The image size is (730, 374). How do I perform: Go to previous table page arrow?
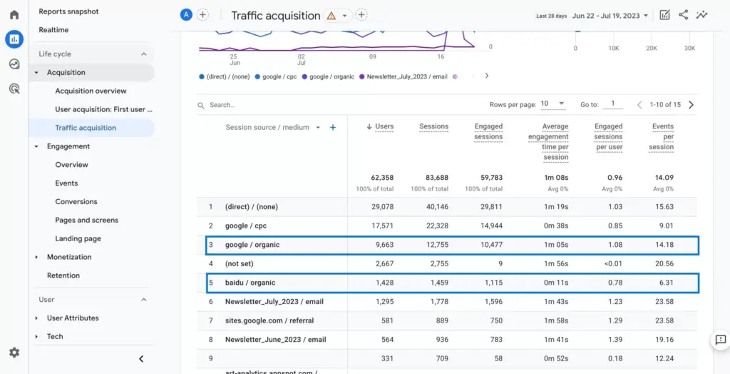click(x=639, y=105)
